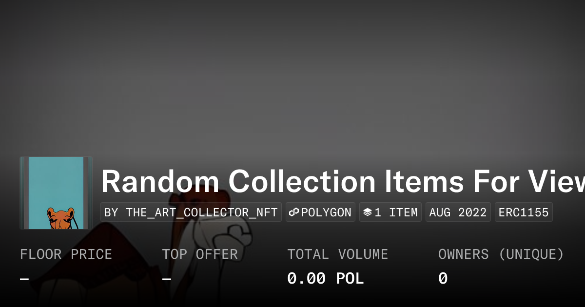Click the OWNERS (UNIQUE) label
This screenshot has height=307, width=585.
point(501,254)
